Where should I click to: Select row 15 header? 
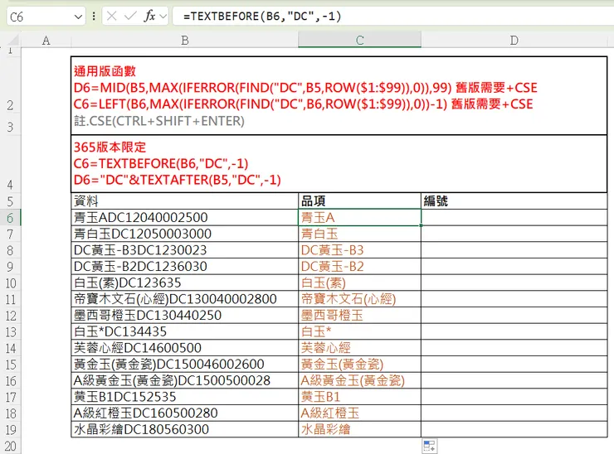(x=10, y=365)
